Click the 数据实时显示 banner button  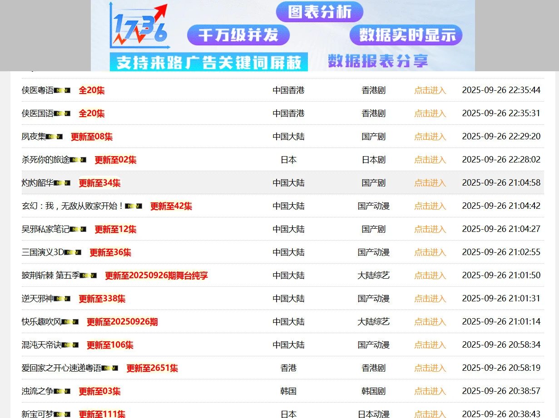406,34
